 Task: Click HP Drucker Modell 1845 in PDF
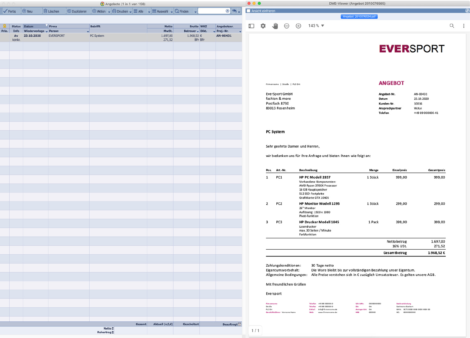[x=319, y=222]
